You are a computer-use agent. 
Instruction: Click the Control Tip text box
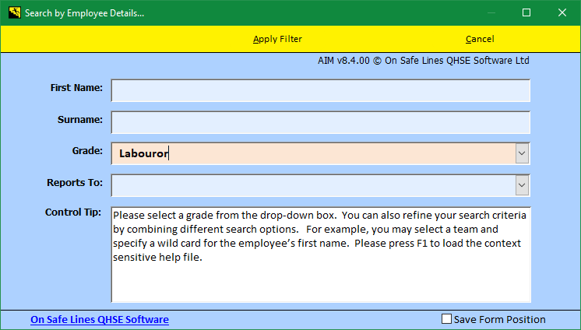(321, 255)
